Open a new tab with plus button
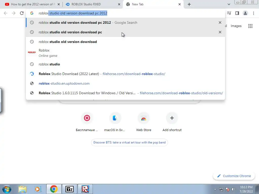 [x=189, y=4]
